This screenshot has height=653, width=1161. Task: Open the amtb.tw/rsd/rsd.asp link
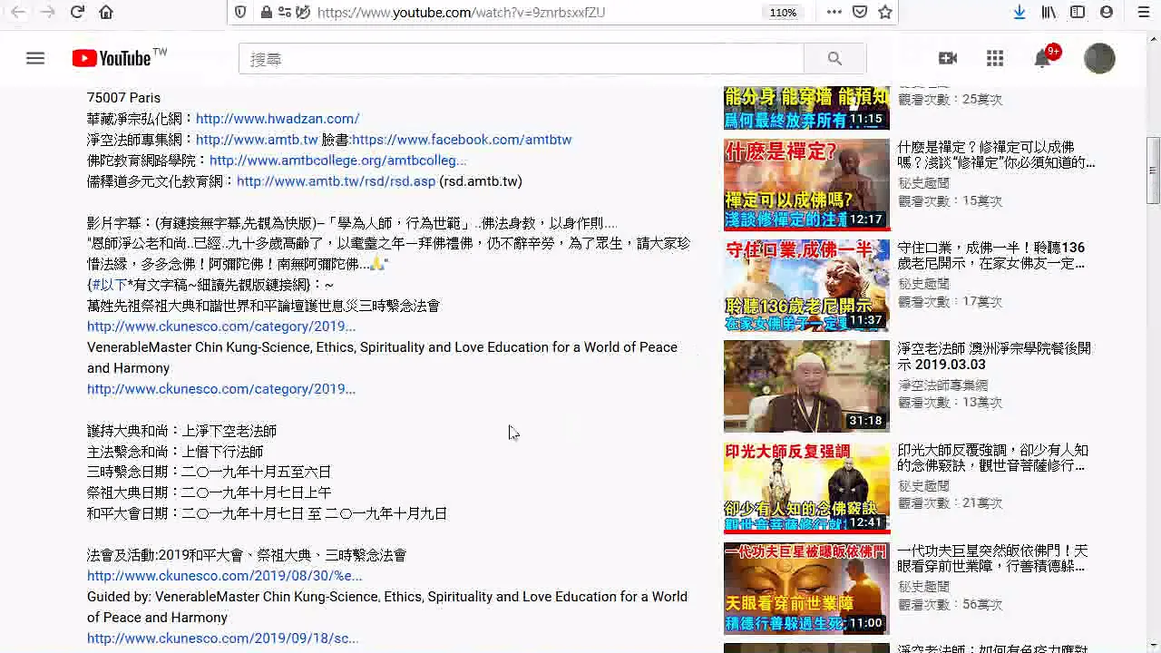[336, 180]
